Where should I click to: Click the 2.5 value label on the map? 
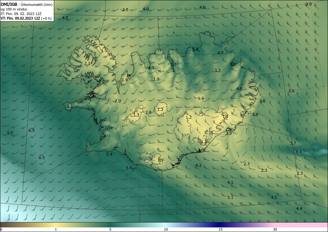(x=125, y=9)
